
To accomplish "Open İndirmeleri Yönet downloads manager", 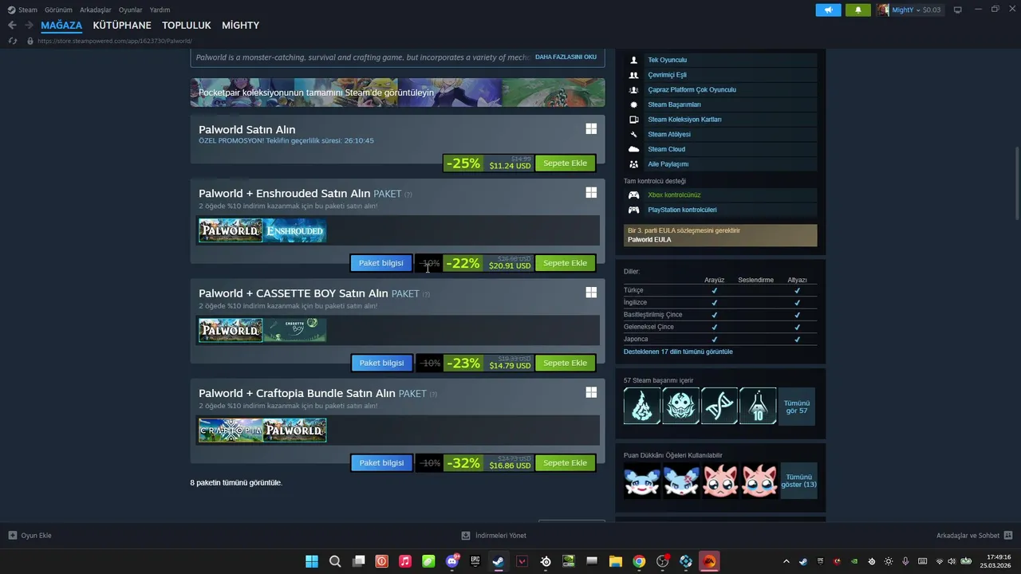I will pyautogui.click(x=494, y=536).
